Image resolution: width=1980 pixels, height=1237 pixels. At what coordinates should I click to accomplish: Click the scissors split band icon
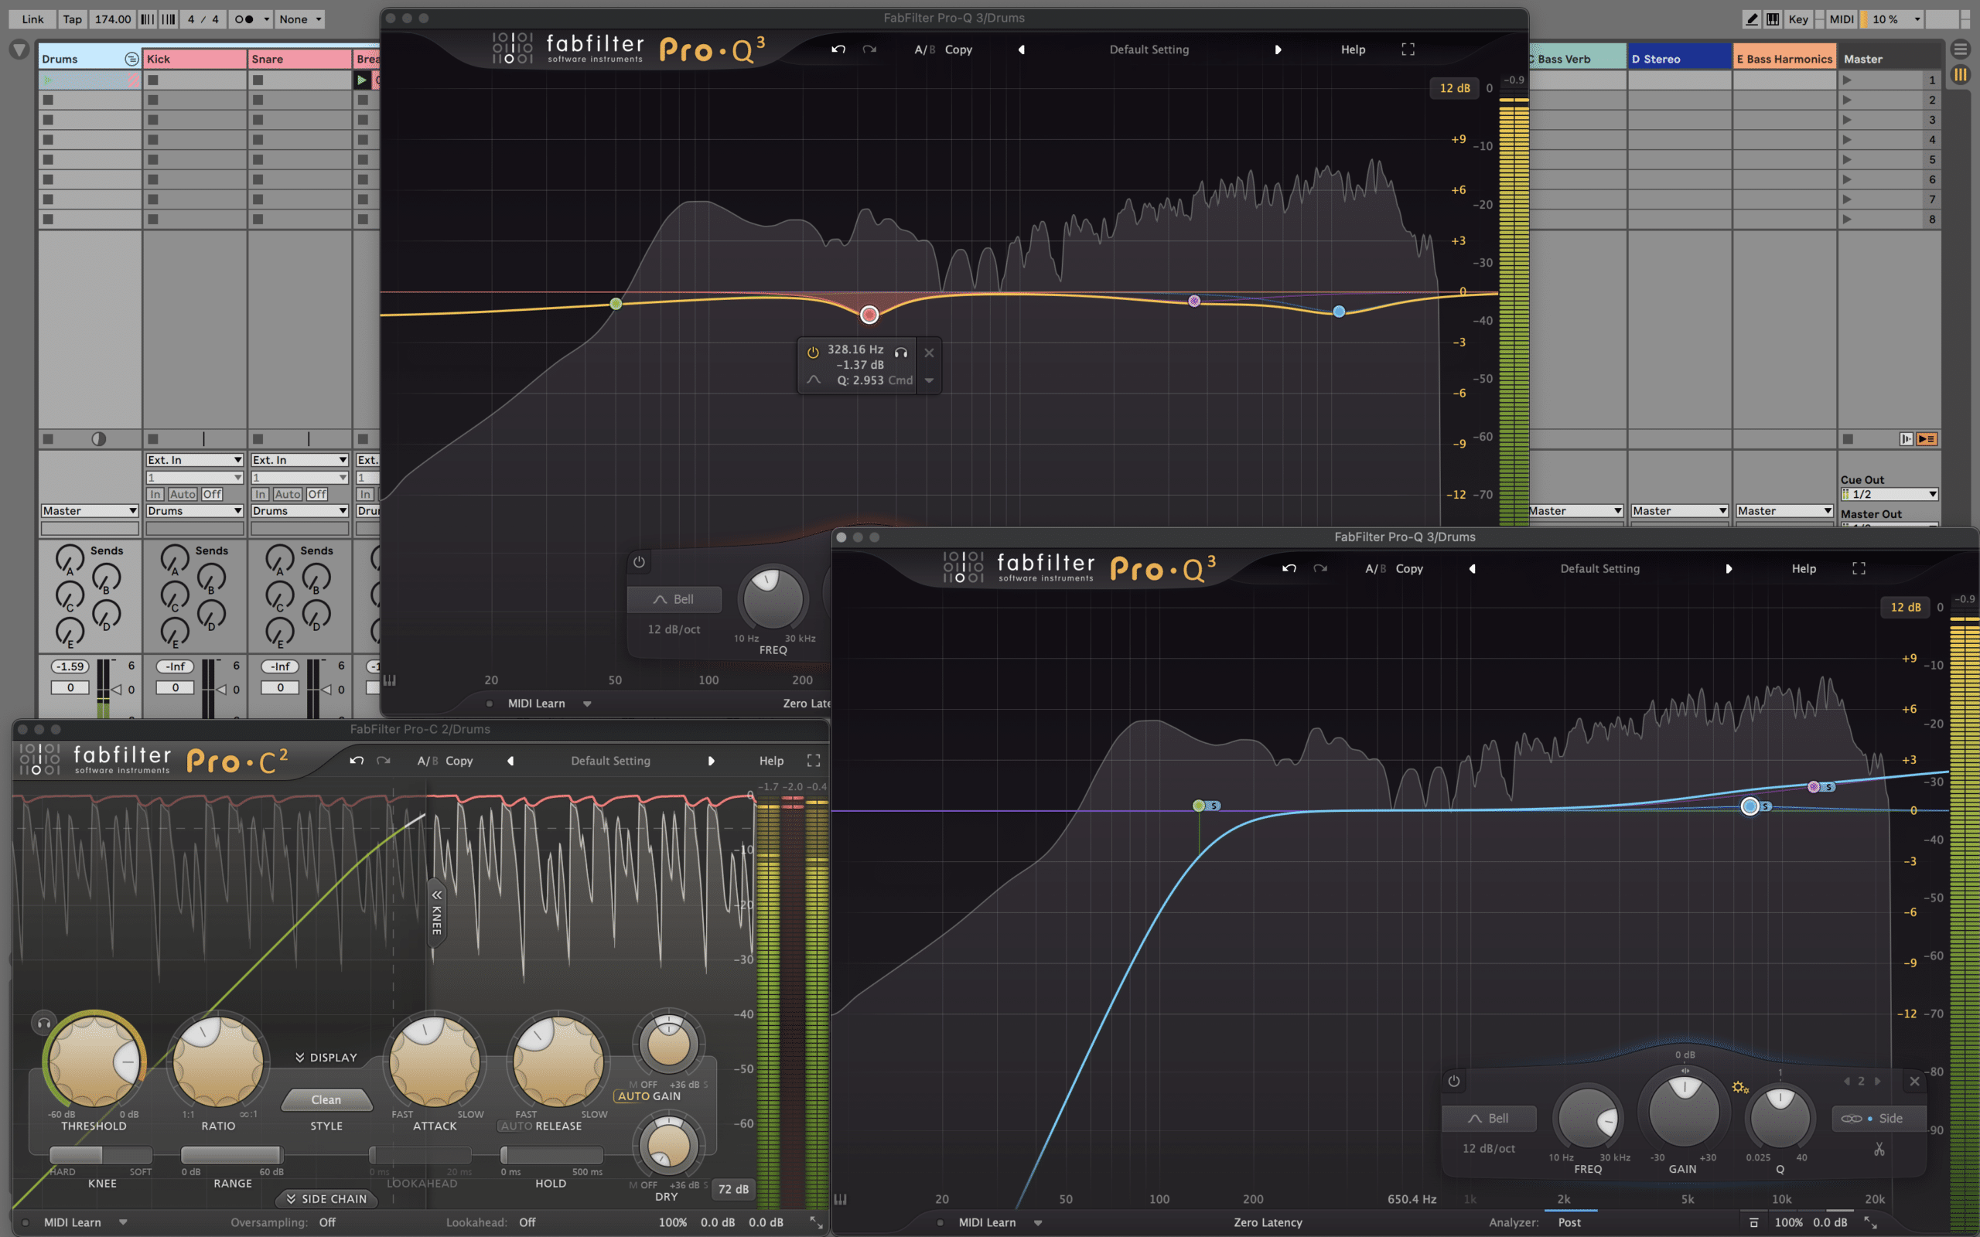pyautogui.click(x=1879, y=1150)
